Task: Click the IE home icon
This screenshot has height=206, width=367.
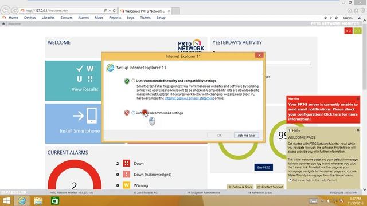Action: pyautogui.click(x=349, y=10)
